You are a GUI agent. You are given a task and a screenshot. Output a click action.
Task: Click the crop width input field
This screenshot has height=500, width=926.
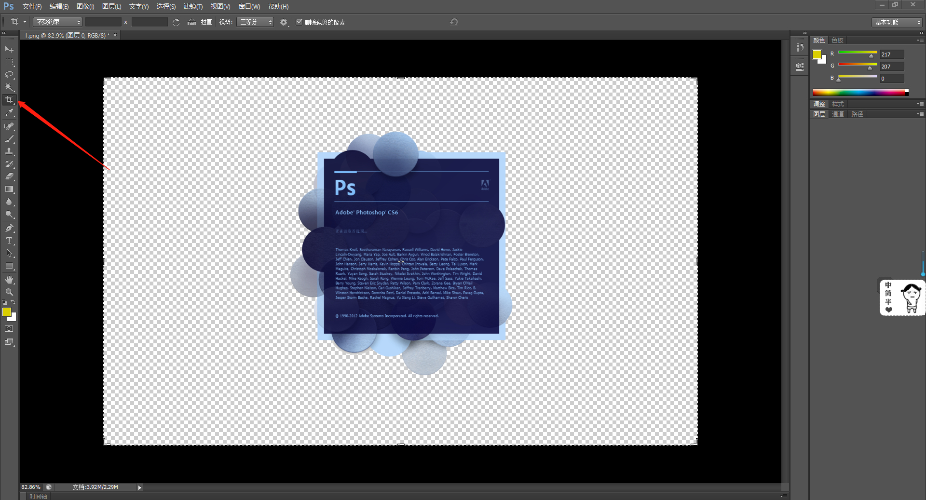(103, 22)
